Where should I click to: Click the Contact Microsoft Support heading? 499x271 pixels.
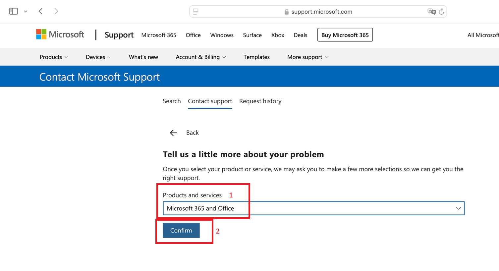tap(99, 77)
